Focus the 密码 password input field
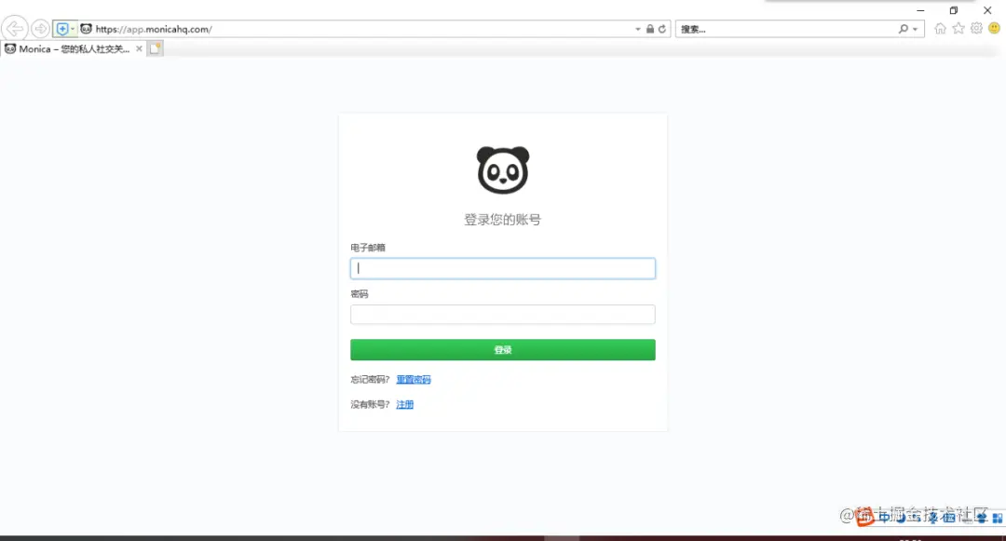Viewport: 1006px width, 541px height. (503, 315)
